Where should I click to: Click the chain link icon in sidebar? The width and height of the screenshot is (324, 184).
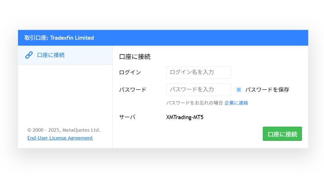tap(29, 55)
